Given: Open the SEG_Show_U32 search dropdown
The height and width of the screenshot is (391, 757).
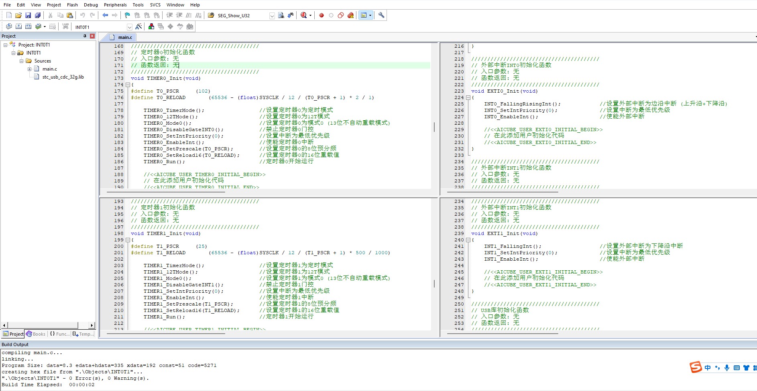Looking at the screenshot, I should point(272,16).
